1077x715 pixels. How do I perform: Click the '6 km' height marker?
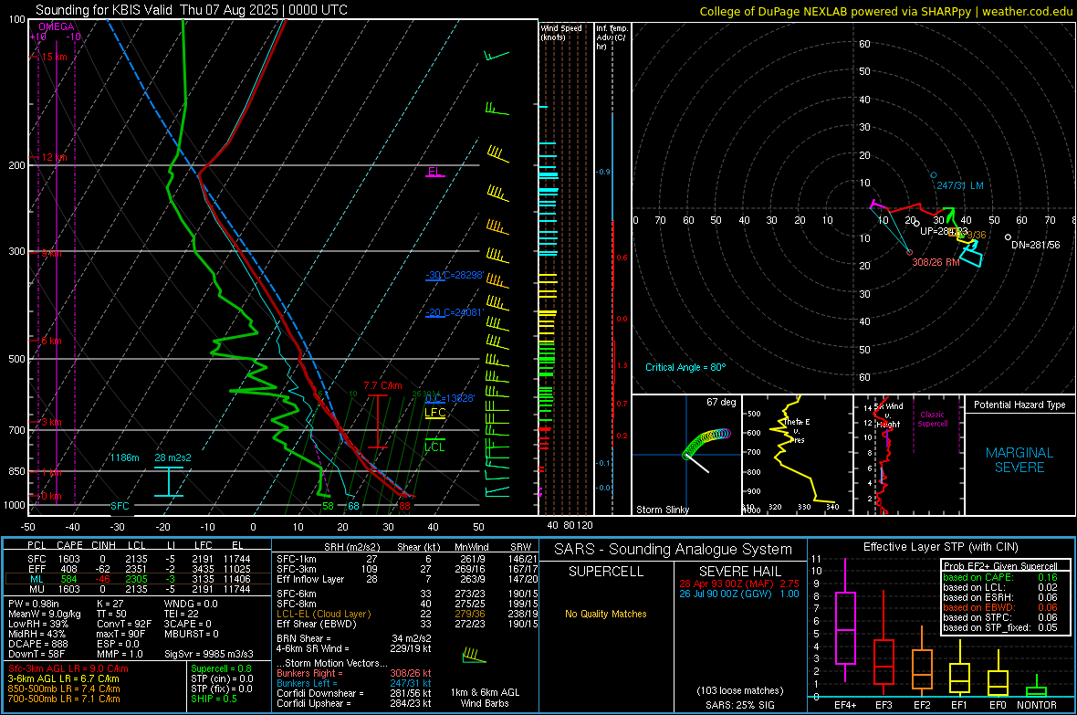tap(51, 341)
